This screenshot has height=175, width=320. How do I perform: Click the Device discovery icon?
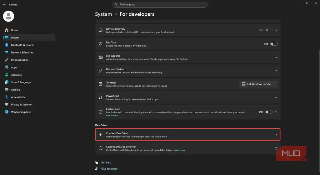click(x=101, y=30)
